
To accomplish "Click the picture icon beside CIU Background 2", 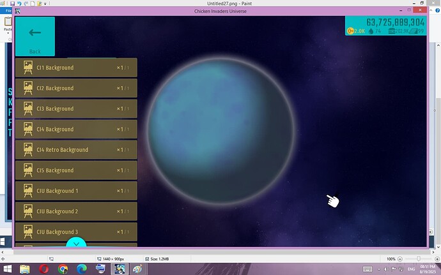I will click(x=28, y=211).
